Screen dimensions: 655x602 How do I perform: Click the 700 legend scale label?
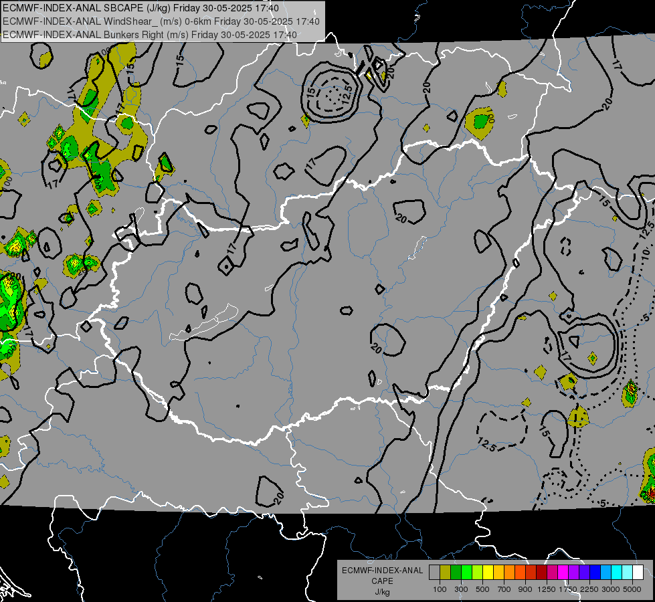pyautogui.click(x=504, y=589)
